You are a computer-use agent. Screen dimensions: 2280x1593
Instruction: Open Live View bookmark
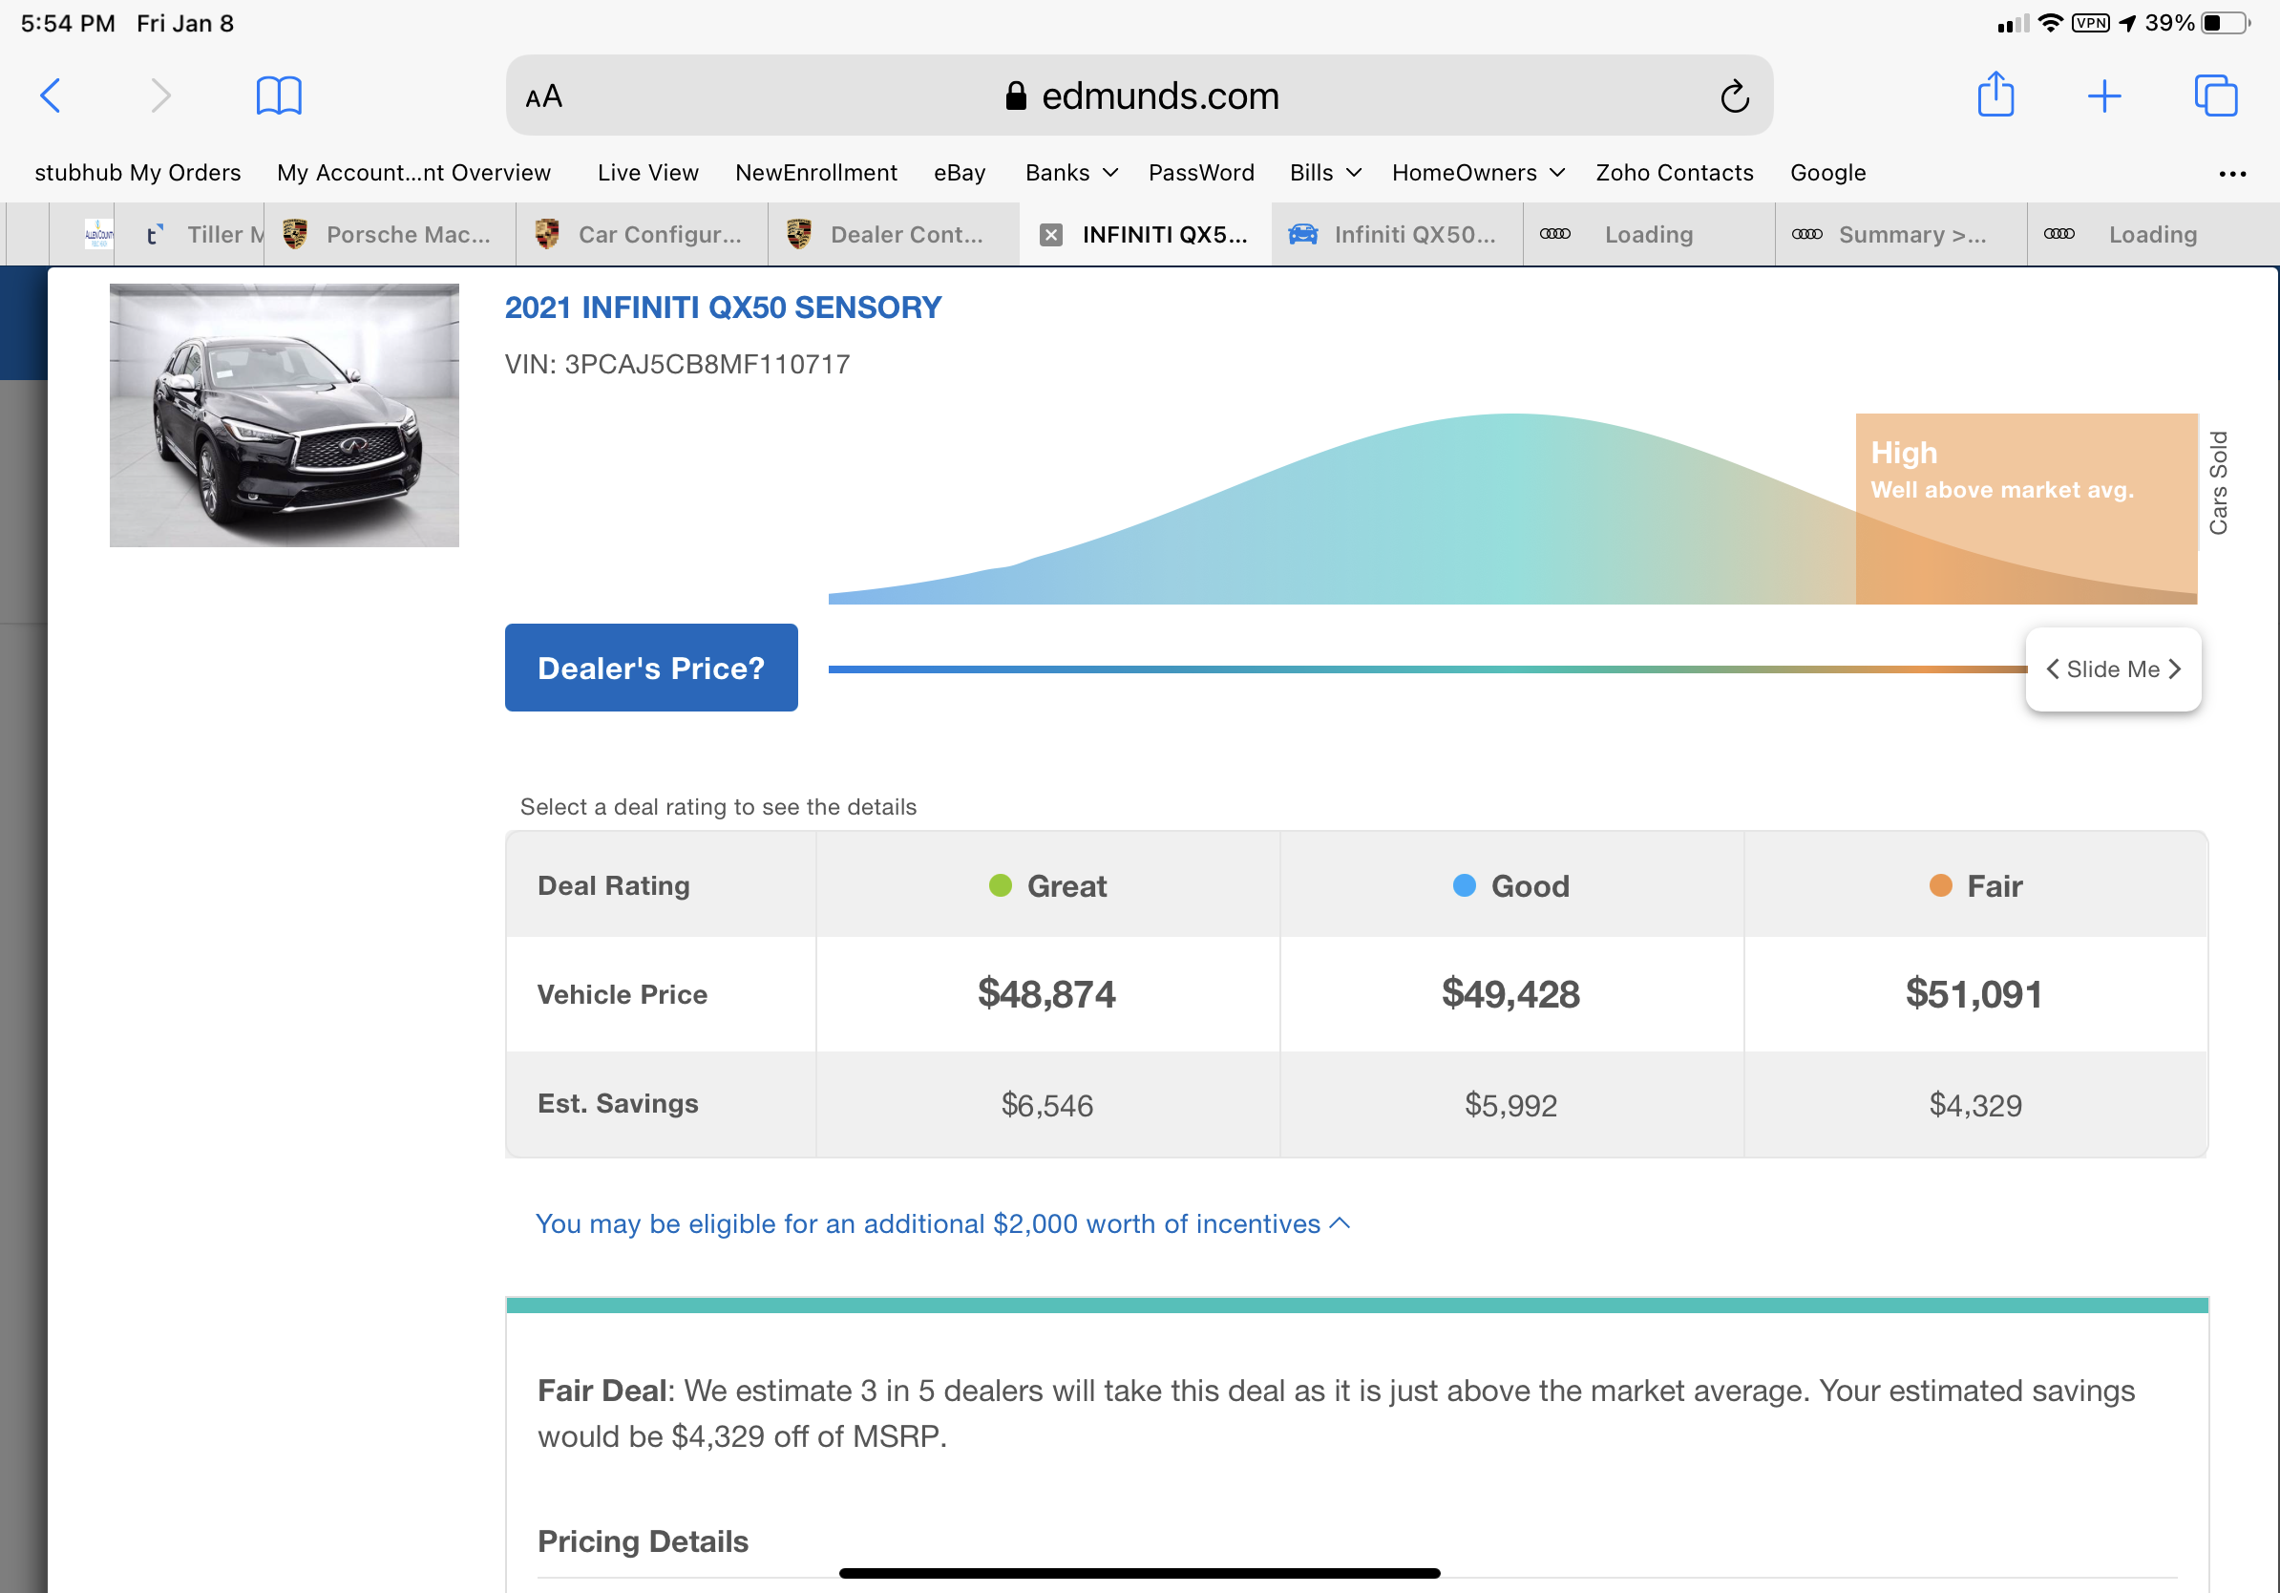(647, 173)
